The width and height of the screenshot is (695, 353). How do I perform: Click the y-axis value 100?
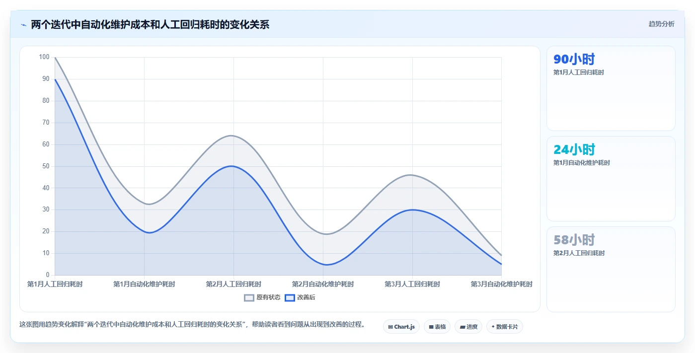coord(44,57)
